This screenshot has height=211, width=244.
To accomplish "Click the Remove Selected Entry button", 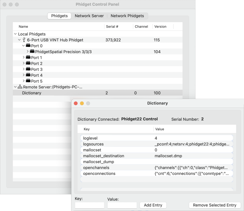I will (x=214, y=205).
